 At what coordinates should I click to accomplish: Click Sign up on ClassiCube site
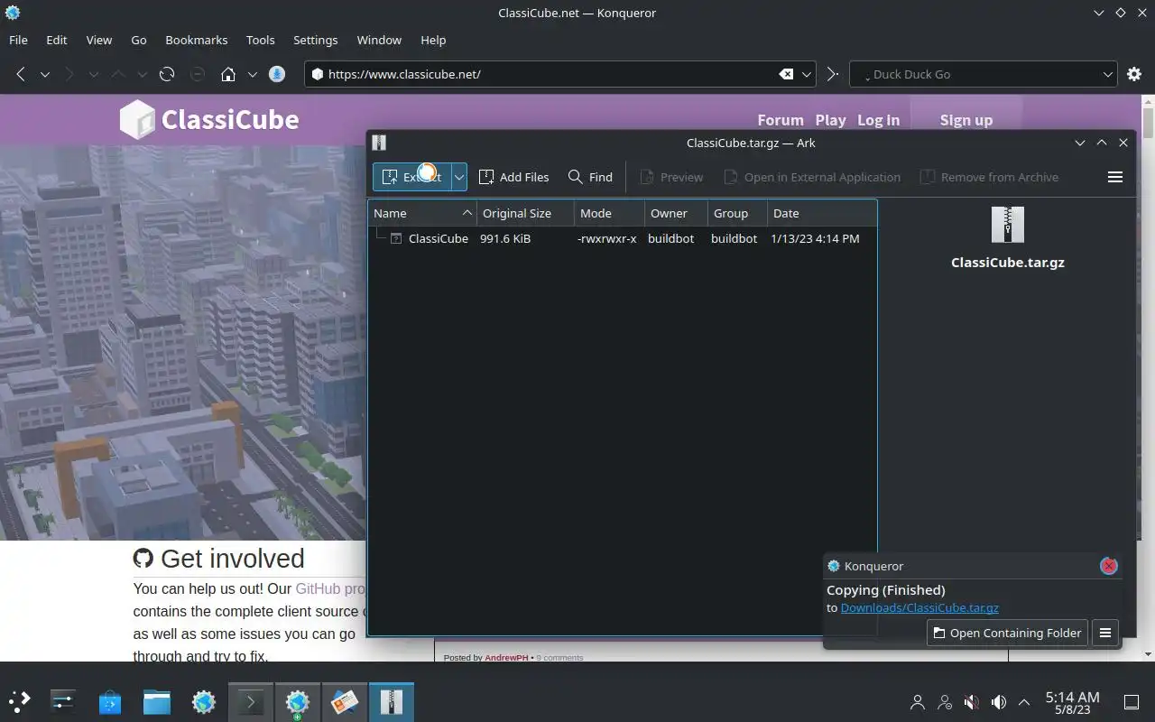point(966,120)
